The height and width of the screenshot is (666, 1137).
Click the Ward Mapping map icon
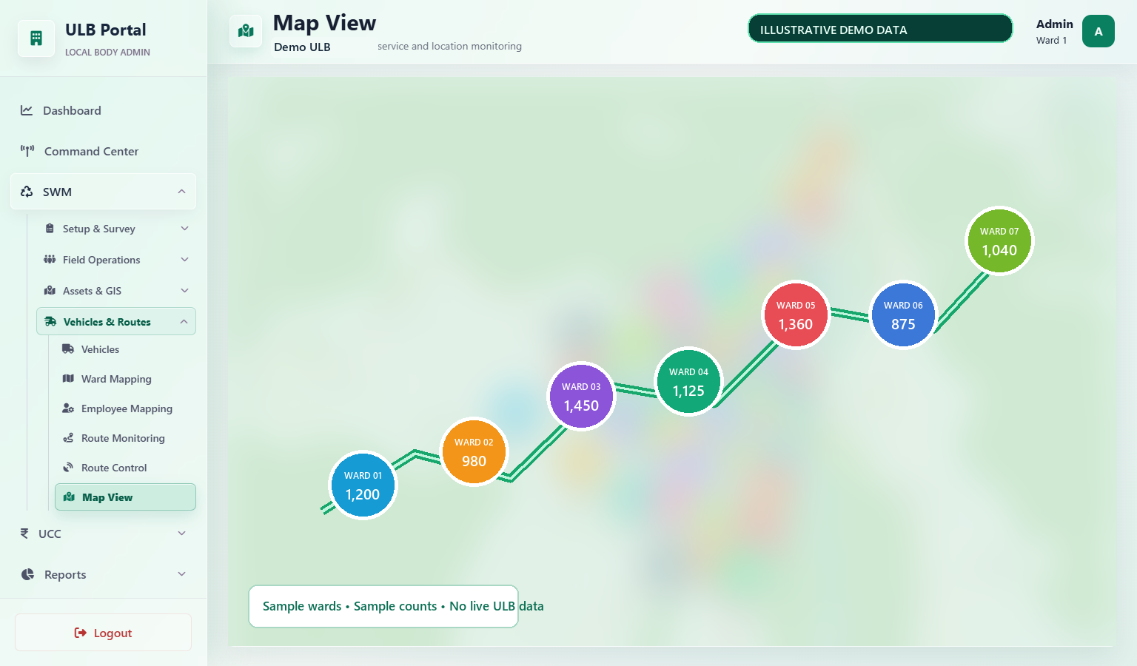click(68, 379)
